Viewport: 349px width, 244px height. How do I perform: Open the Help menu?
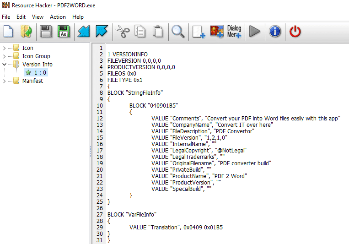point(78,17)
